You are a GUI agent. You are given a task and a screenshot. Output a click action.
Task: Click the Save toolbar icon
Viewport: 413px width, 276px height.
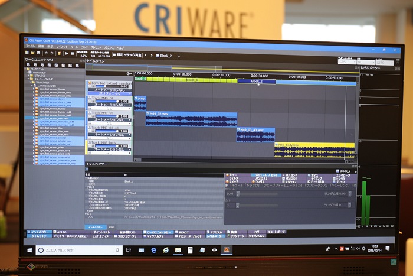tap(38, 53)
